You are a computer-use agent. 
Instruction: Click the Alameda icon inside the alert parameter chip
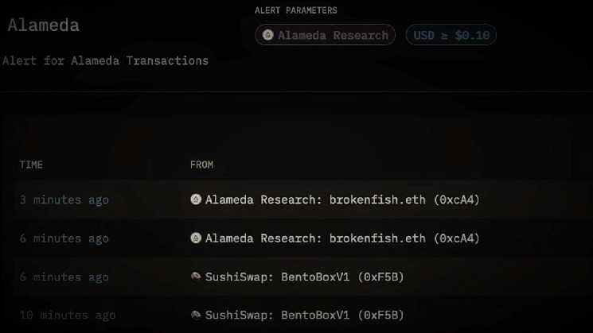[x=268, y=35]
